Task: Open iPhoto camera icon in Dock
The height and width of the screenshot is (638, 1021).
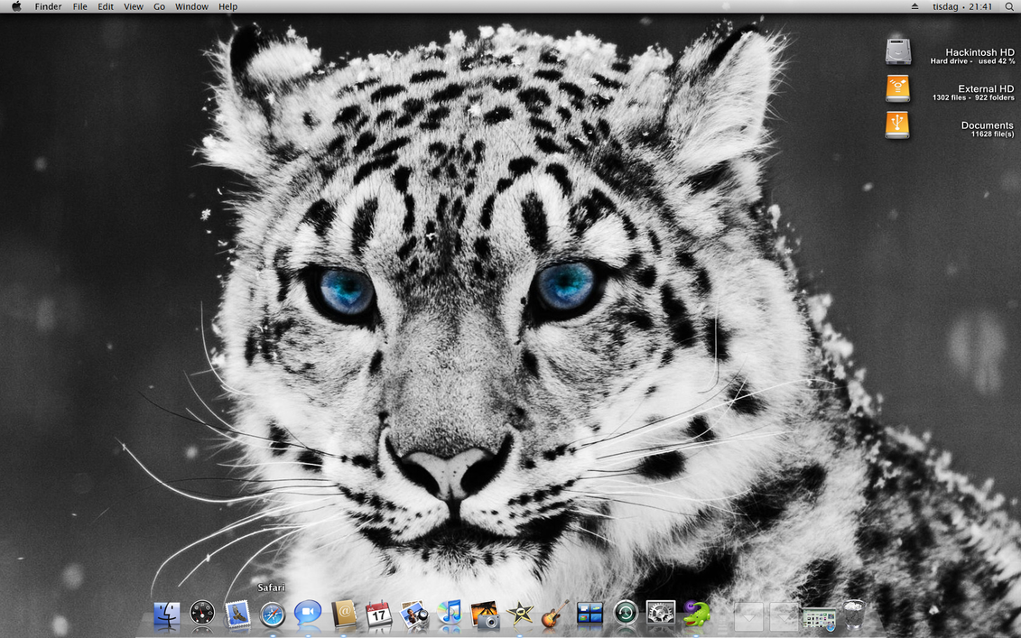Action: point(485,614)
